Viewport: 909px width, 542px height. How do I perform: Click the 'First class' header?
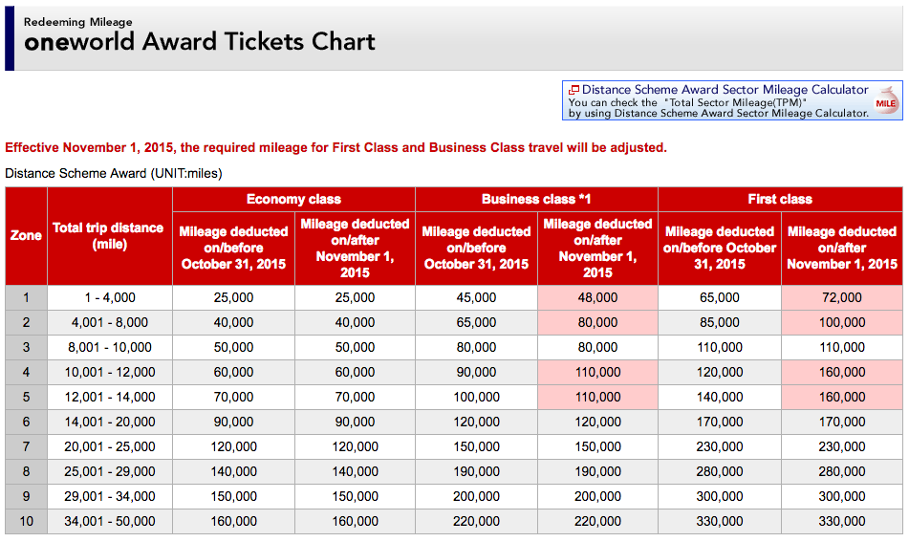tap(780, 200)
